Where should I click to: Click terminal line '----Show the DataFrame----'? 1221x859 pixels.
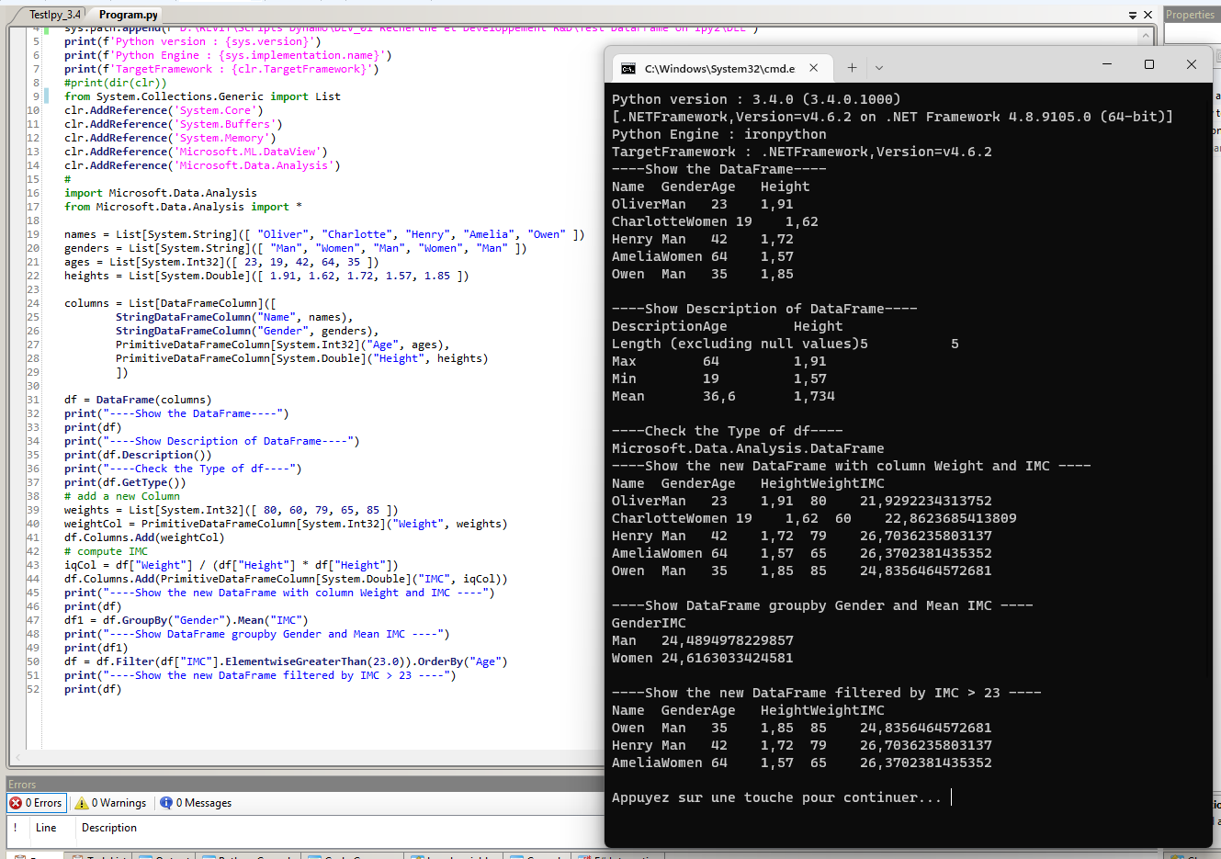pyautogui.click(x=719, y=169)
